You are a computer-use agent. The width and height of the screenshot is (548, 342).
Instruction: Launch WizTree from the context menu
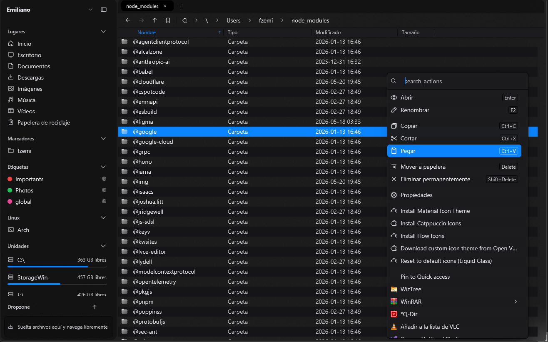coord(454,289)
